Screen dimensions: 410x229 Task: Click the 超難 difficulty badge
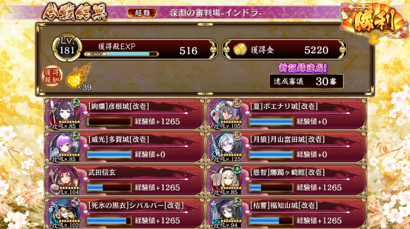pos(142,13)
